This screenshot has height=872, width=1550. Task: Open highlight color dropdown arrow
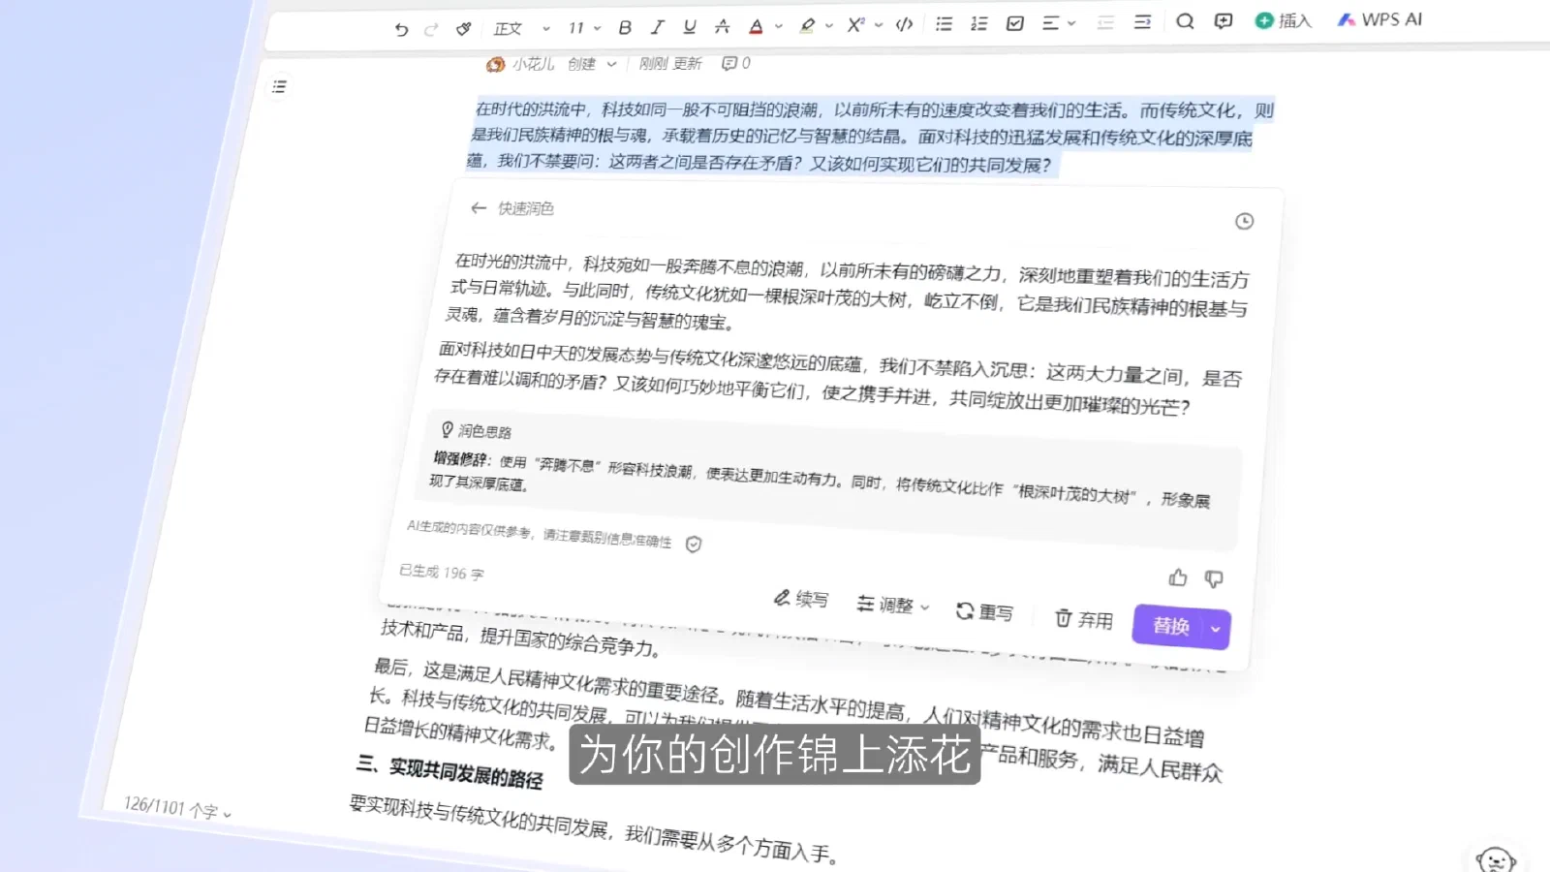(x=829, y=26)
